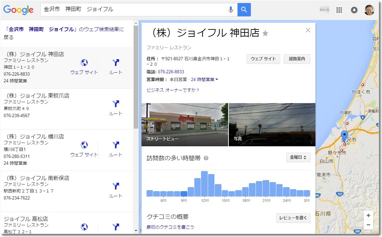Image resolution: width=382 pixels, height=237 pixels.
Task: Click the blue magnifier search button
Action: click(x=244, y=9)
